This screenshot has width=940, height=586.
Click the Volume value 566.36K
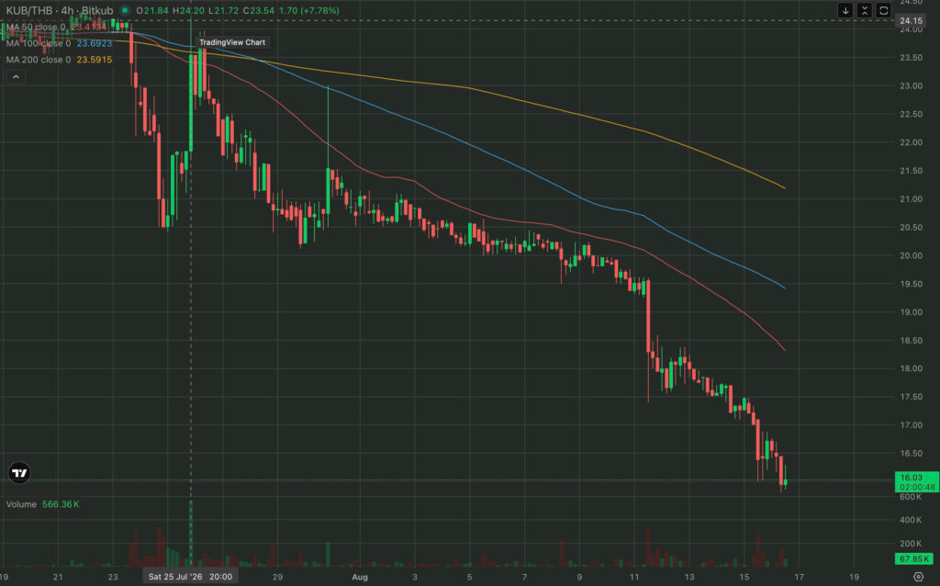coord(61,504)
